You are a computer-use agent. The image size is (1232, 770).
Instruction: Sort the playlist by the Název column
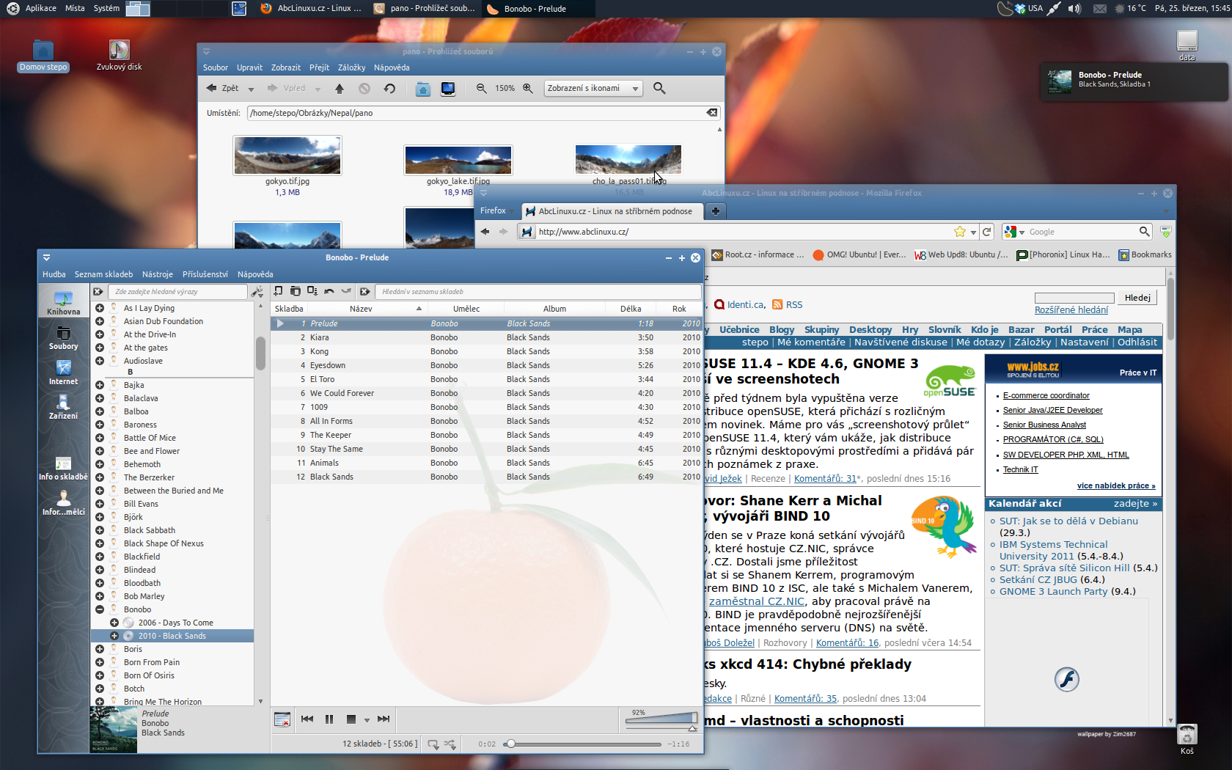coord(361,309)
